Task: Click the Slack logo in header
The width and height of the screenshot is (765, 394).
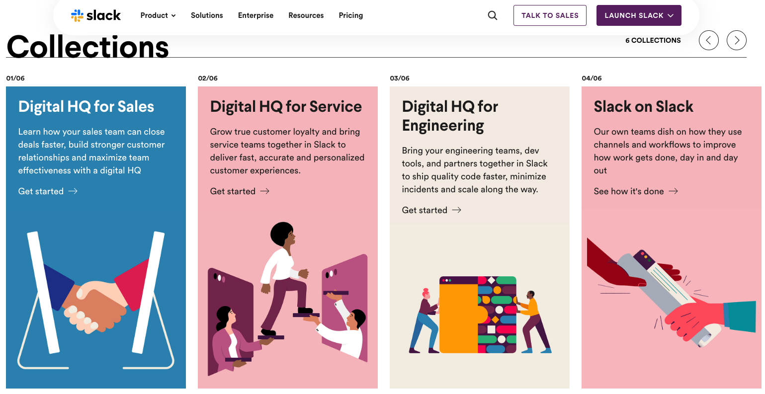Action: pos(96,15)
